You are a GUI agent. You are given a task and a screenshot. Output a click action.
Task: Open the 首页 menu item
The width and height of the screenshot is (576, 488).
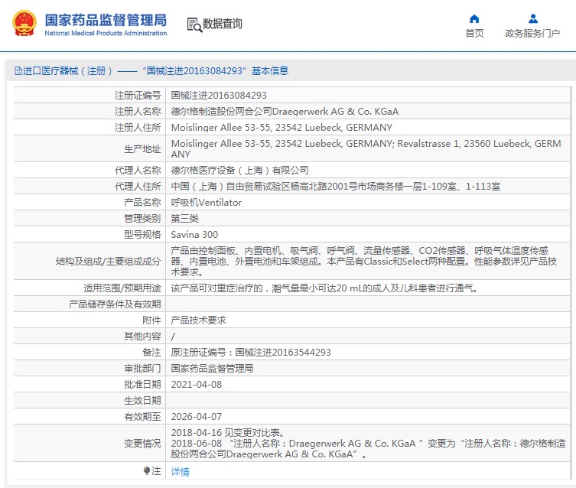pyautogui.click(x=474, y=34)
